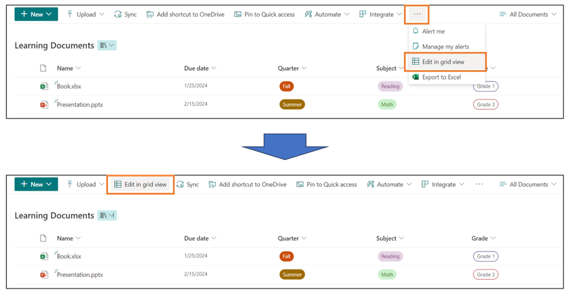Viewport: 572px width, 294px height.
Task: Click the Grade 1 pill in the lower screenshot
Action: [486, 256]
